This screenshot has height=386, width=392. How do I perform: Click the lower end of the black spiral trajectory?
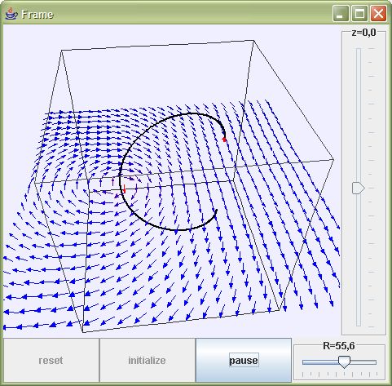click(216, 211)
